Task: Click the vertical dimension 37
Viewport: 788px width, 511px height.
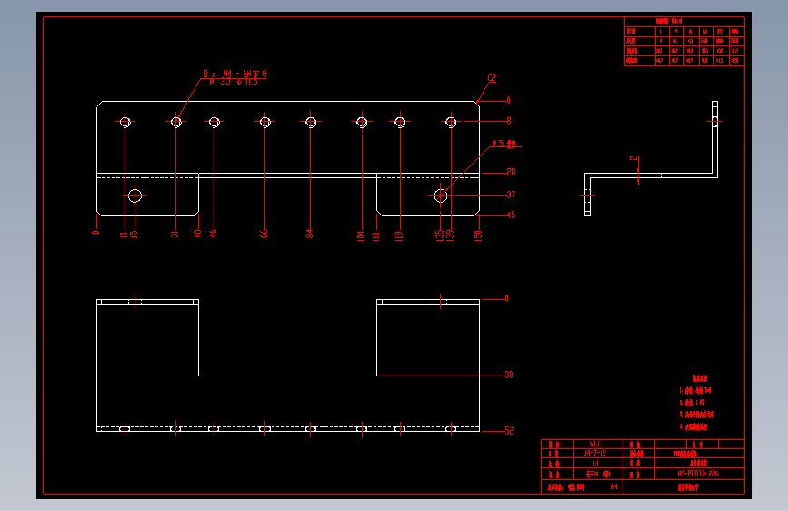Action: point(511,195)
